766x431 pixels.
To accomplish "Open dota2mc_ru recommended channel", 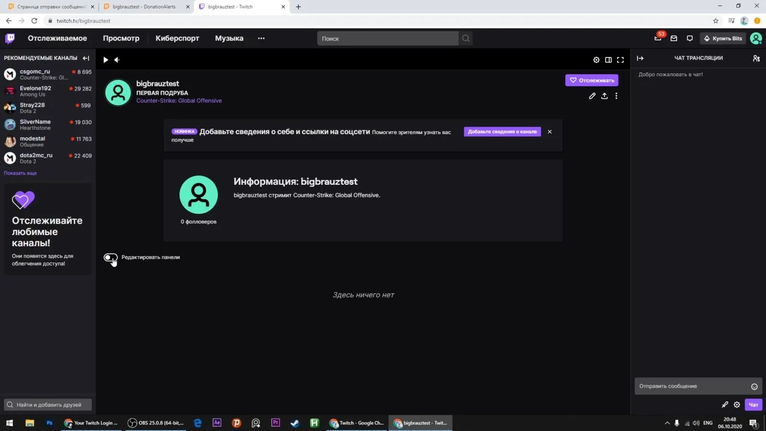I will 48,158.
